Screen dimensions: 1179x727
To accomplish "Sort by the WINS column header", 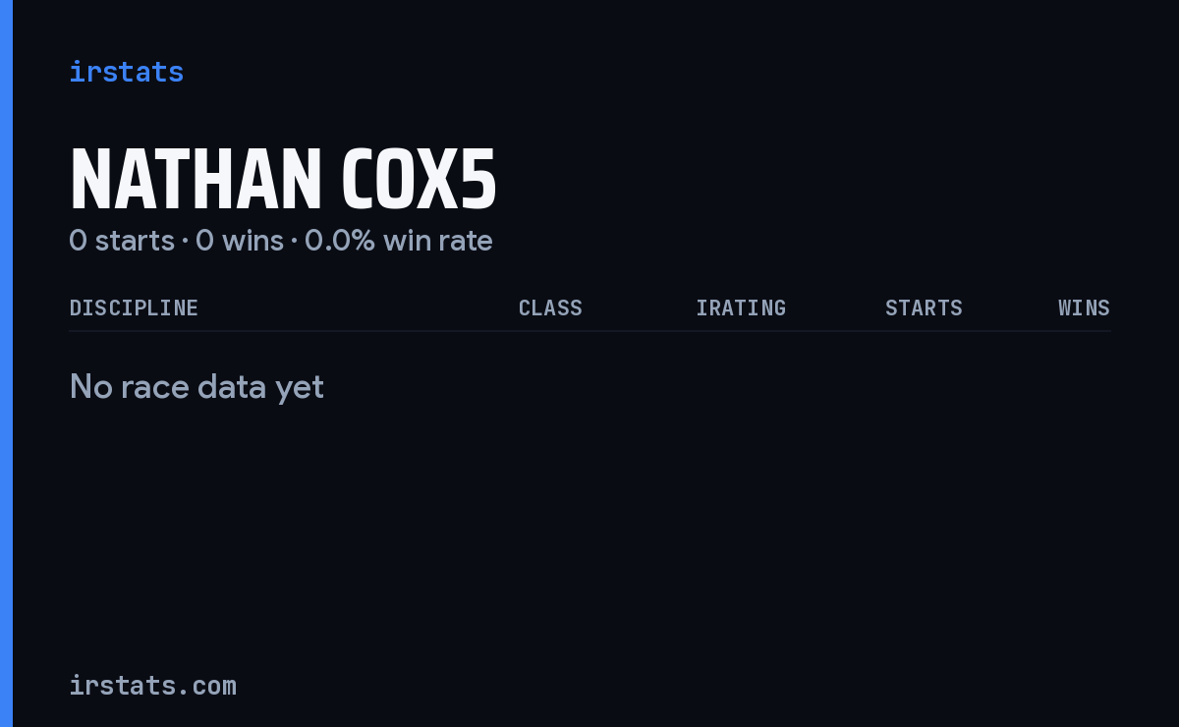I will (x=1084, y=308).
